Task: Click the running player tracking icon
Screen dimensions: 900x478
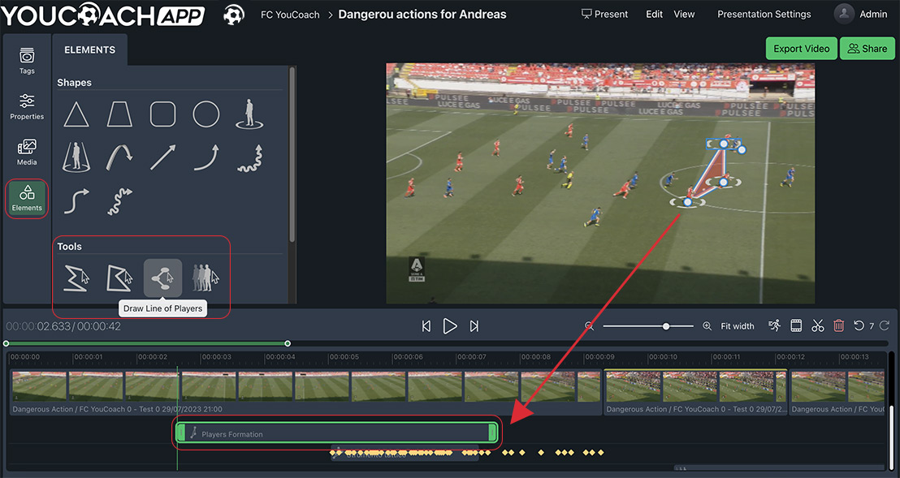Action: [x=775, y=325]
